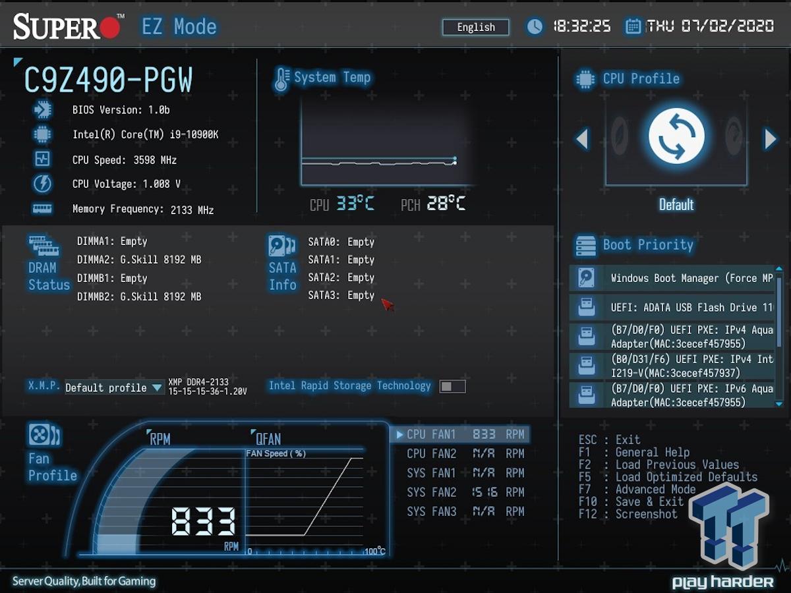Select the CPU FAN1 833 RPM row
This screenshot has height=593, width=791.
tap(460, 434)
